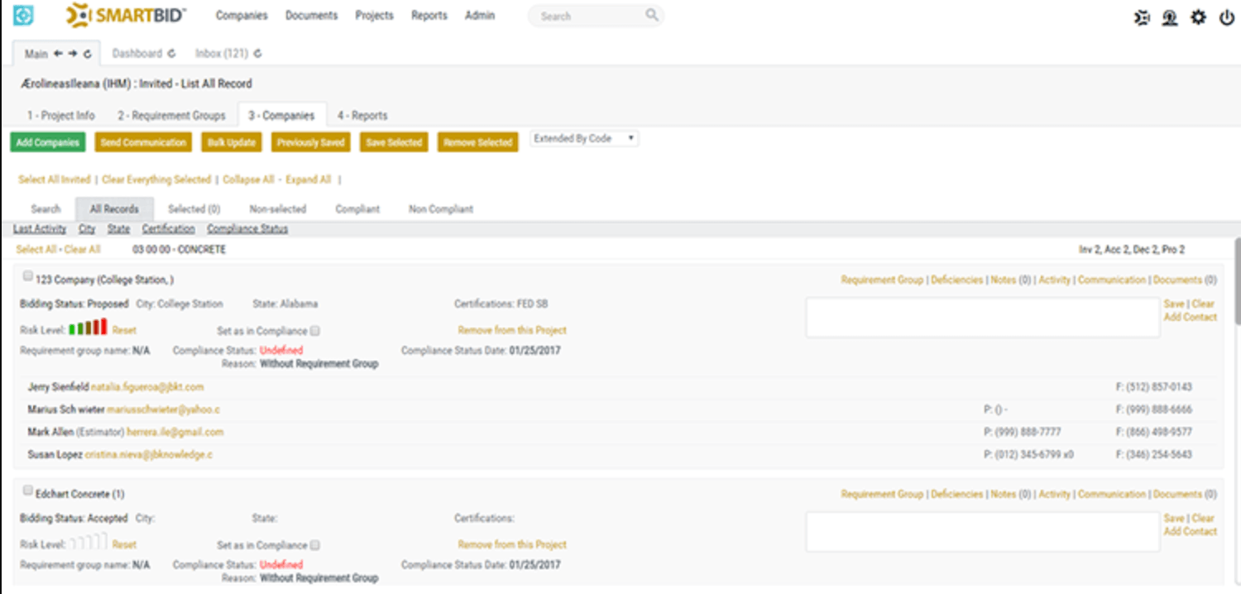Refresh the Dashboard tab using its reload icon
The image size is (1241, 594).
[x=171, y=54]
